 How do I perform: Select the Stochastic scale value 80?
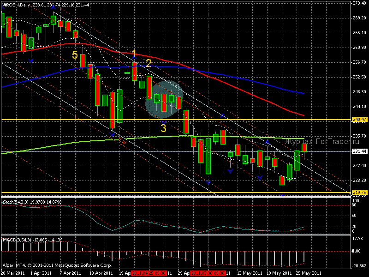point(354,205)
